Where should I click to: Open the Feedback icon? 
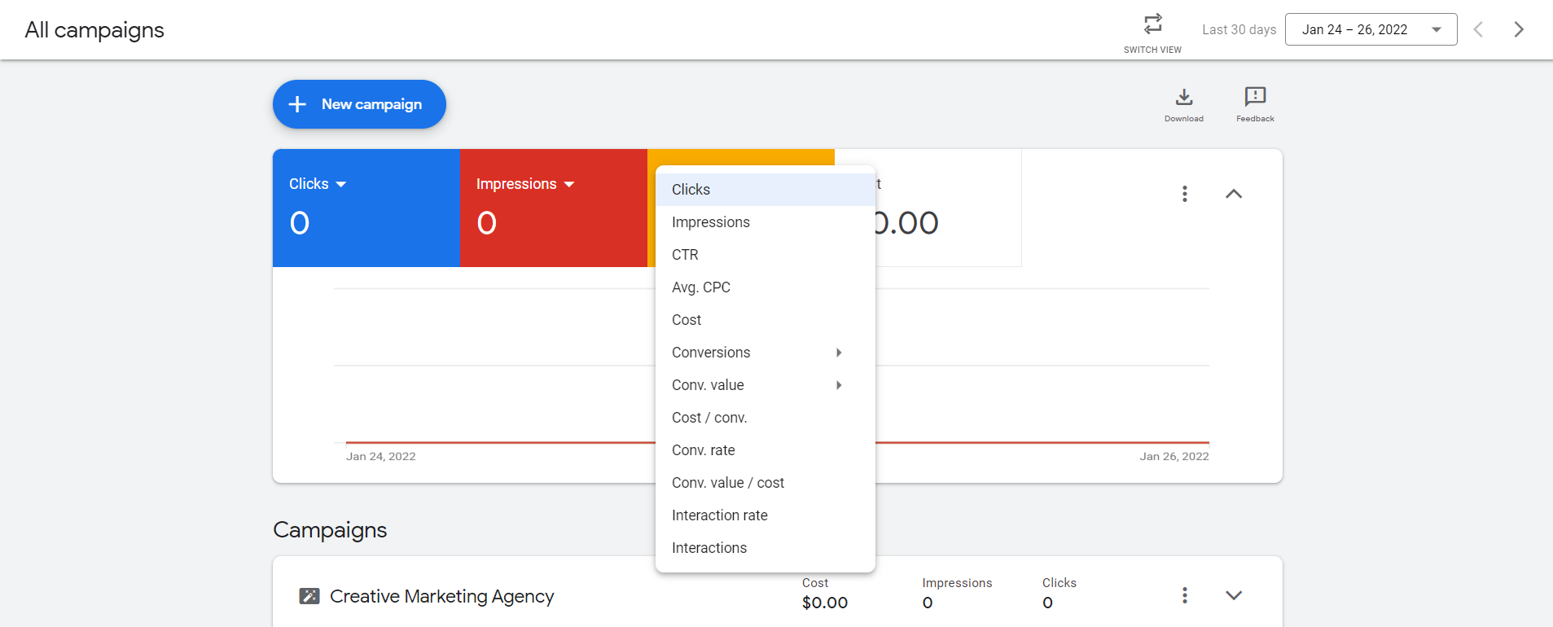(1255, 97)
